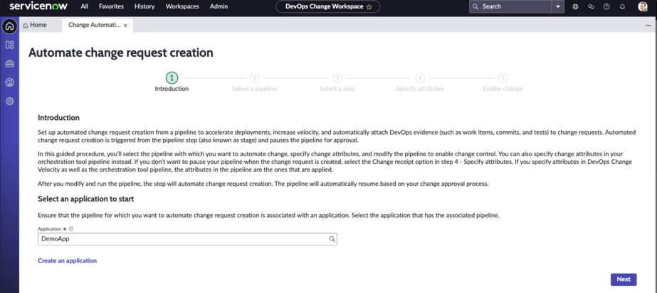Open the help question mark icon
This screenshot has height=293, width=657.
tap(606, 6)
